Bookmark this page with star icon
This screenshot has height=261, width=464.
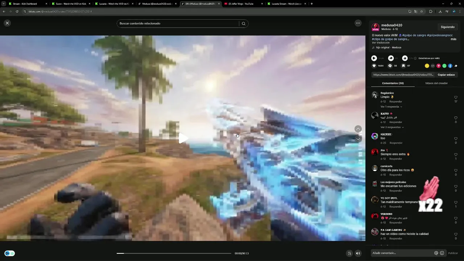click(x=422, y=11)
